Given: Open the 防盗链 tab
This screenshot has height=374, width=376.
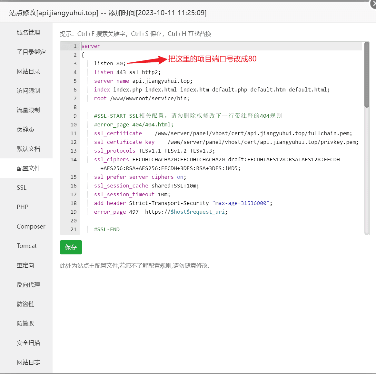Looking at the screenshot, I should (x=25, y=304).
